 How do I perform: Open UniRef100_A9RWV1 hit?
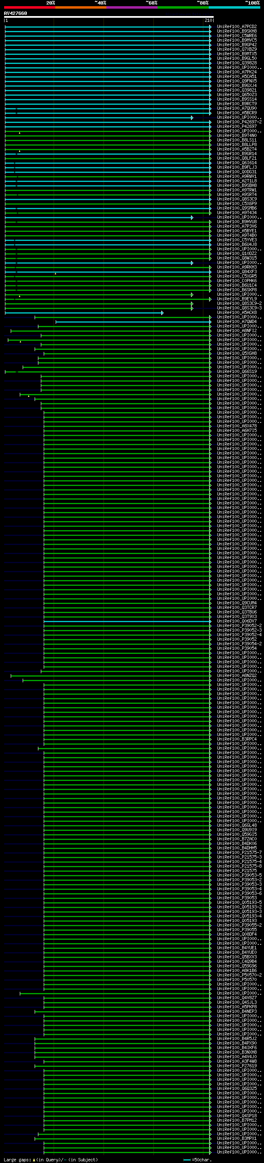(x=237, y=177)
